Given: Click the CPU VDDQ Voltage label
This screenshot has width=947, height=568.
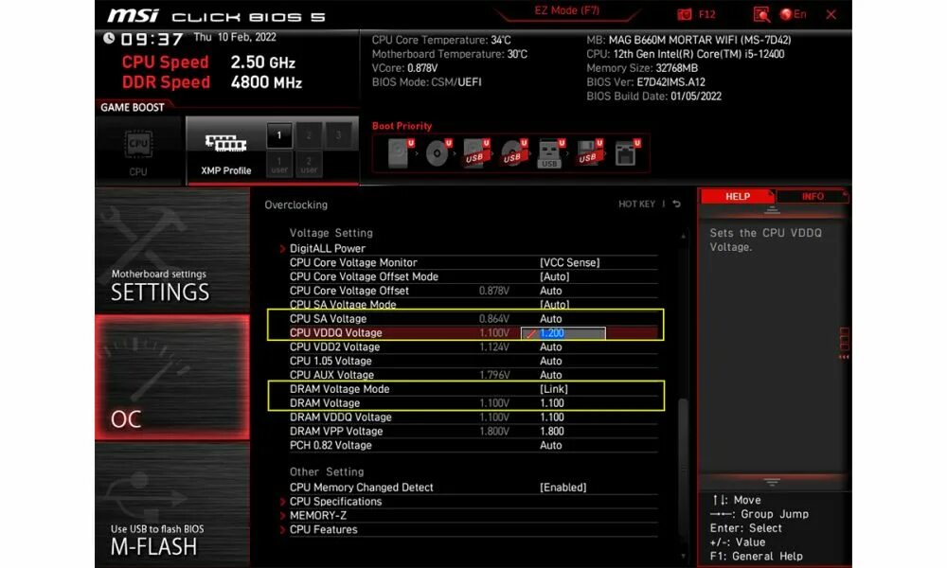Looking at the screenshot, I should (x=336, y=332).
